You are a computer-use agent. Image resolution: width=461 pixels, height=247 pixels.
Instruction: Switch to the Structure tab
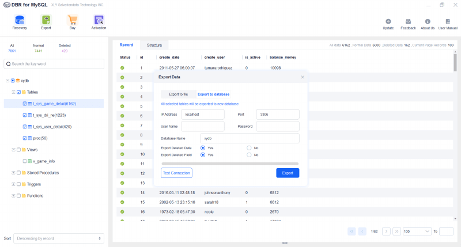point(154,45)
